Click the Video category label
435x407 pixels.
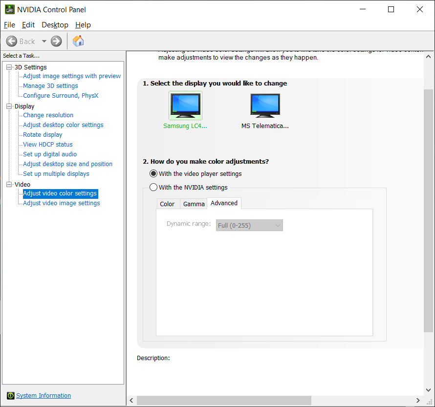[22, 184]
